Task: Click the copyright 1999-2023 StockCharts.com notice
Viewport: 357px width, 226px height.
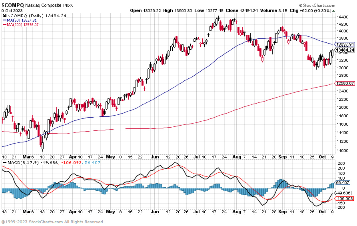Action: (52, 222)
